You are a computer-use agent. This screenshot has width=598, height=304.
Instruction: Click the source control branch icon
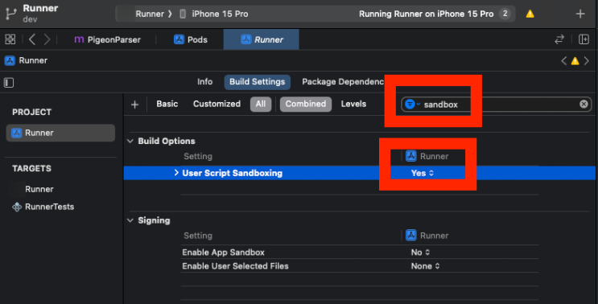point(10,14)
